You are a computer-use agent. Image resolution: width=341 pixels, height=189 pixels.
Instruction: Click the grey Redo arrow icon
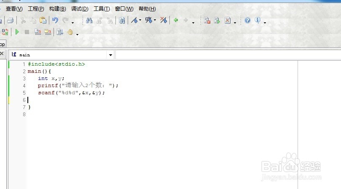pyautogui.click(x=65, y=21)
